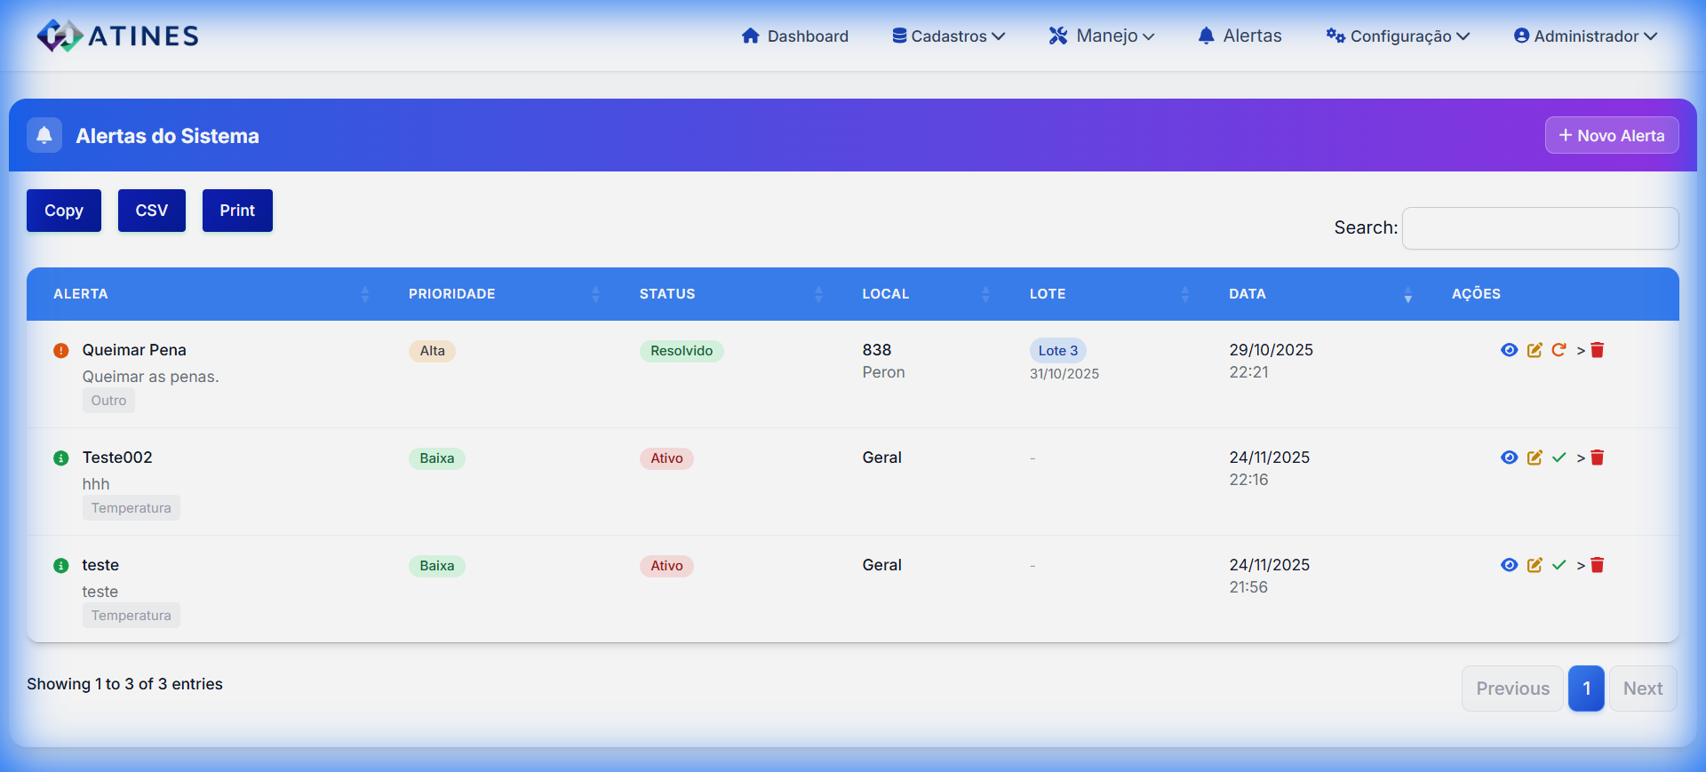Go to the Dashboard page
This screenshot has width=1706, height=772.
click(795, 36)
